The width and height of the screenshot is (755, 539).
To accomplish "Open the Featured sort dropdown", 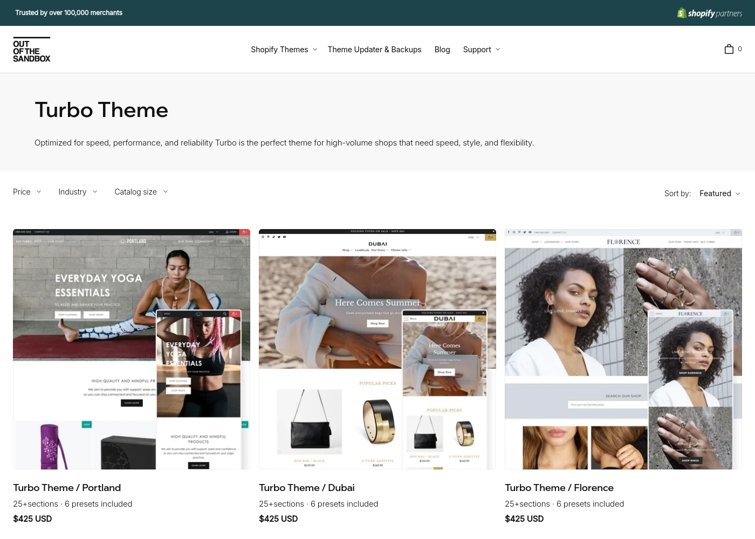I will point(719,193).
